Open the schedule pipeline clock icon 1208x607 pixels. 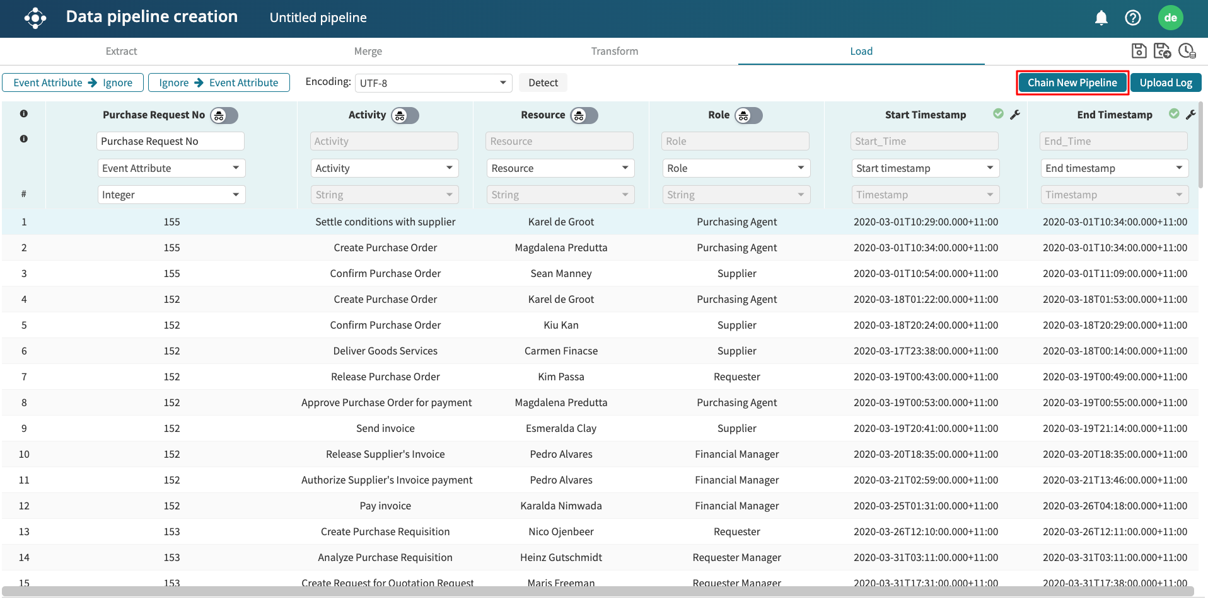(x=1187, y=51)
